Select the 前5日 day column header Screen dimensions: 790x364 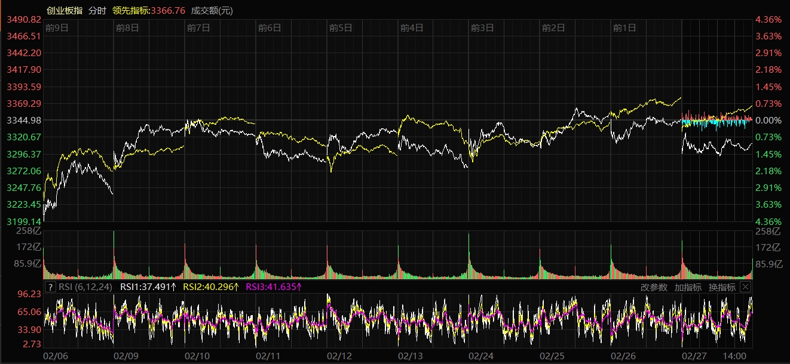coord(341,27)
